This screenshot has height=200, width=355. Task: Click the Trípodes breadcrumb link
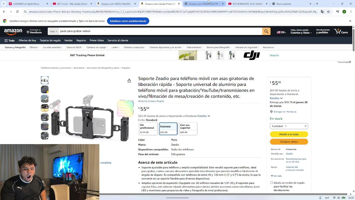point(126,68)
